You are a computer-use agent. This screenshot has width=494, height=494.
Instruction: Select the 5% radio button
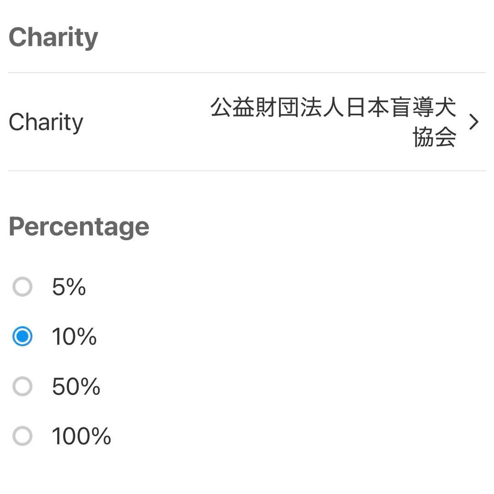pos(22,287)
